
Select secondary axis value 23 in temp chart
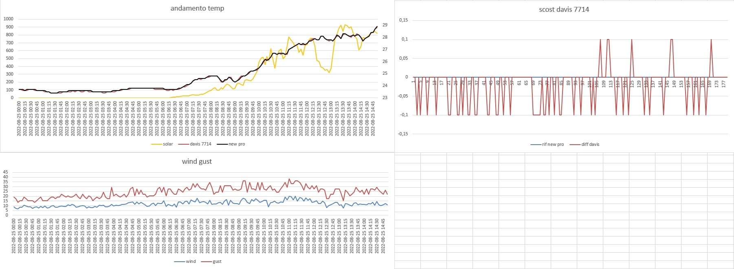coord(385,98)
